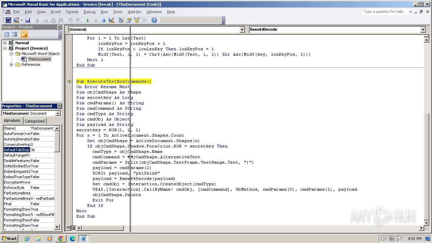Open Visual Basic Help question mark icon
The image size is (432, 243).
tap(154, 21)
